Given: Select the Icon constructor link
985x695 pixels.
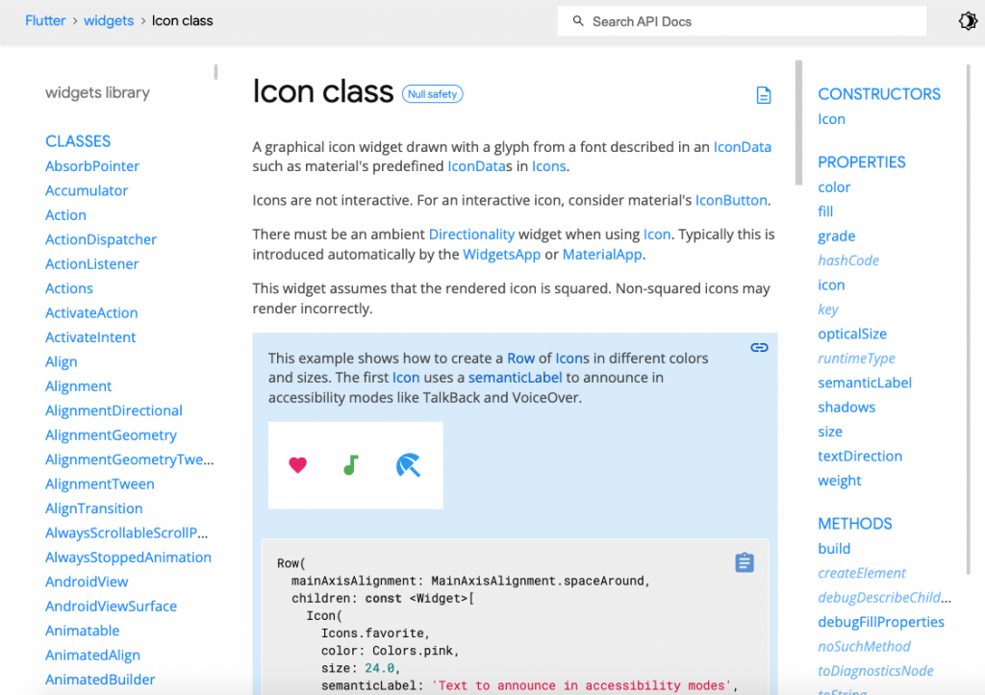Looking at the screenshot, I should pos(831,119).
